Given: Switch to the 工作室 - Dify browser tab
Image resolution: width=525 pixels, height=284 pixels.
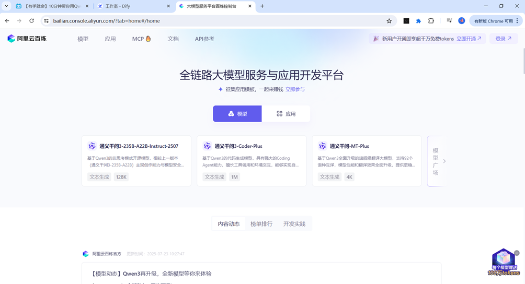Looking at the screenshot, I should point(134,6).
